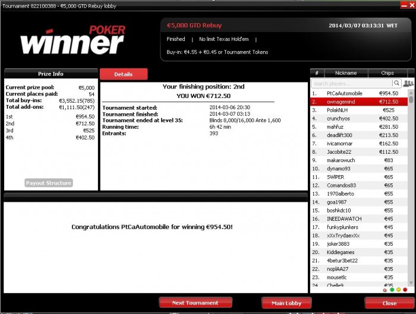Sort players by the # column header
The image size is (416, 314).
tap(317, 73)
